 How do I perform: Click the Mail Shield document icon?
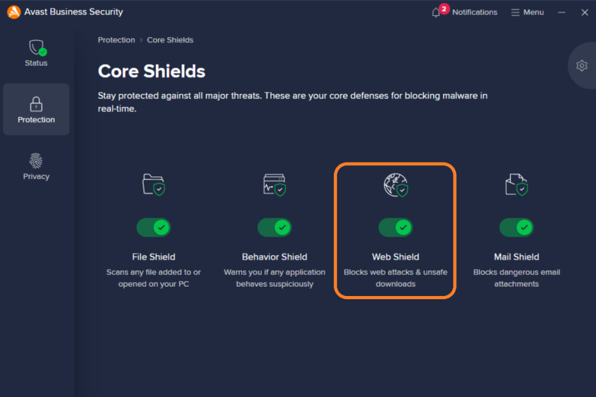pyautogui.click(x=516, y=185)
